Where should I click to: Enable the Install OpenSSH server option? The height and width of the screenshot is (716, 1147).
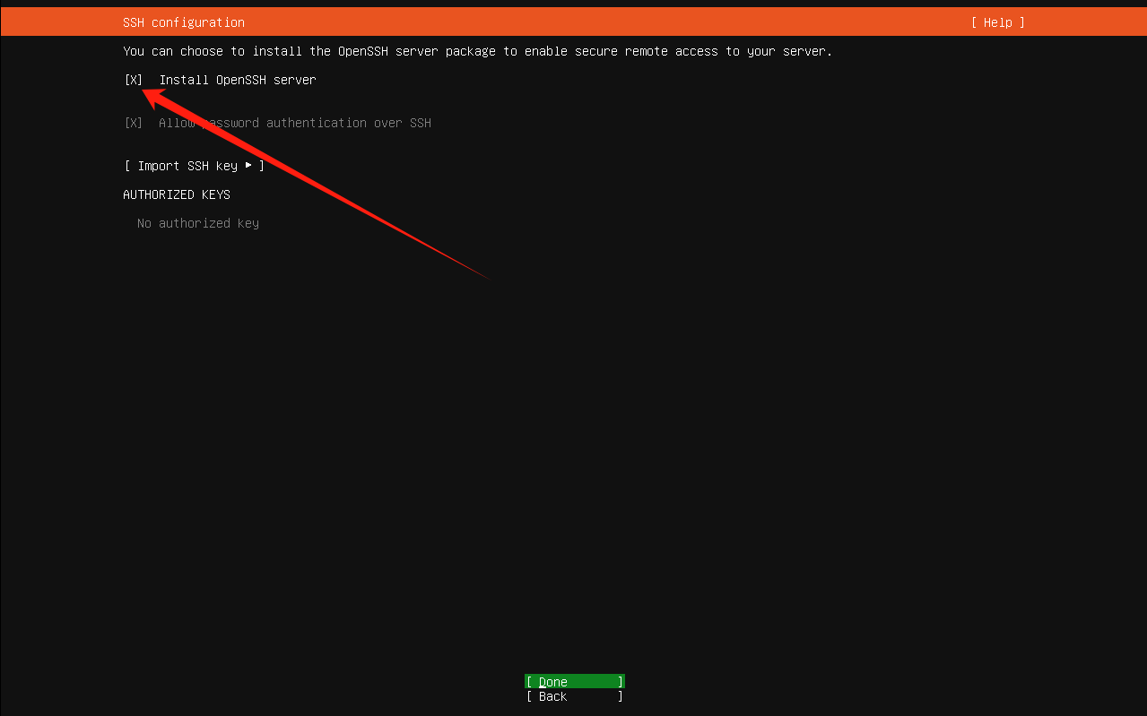pyautogui.click(x=132, y=80)
